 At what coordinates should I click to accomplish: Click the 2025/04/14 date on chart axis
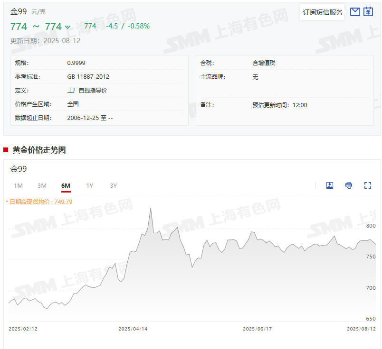coord(133,329)
